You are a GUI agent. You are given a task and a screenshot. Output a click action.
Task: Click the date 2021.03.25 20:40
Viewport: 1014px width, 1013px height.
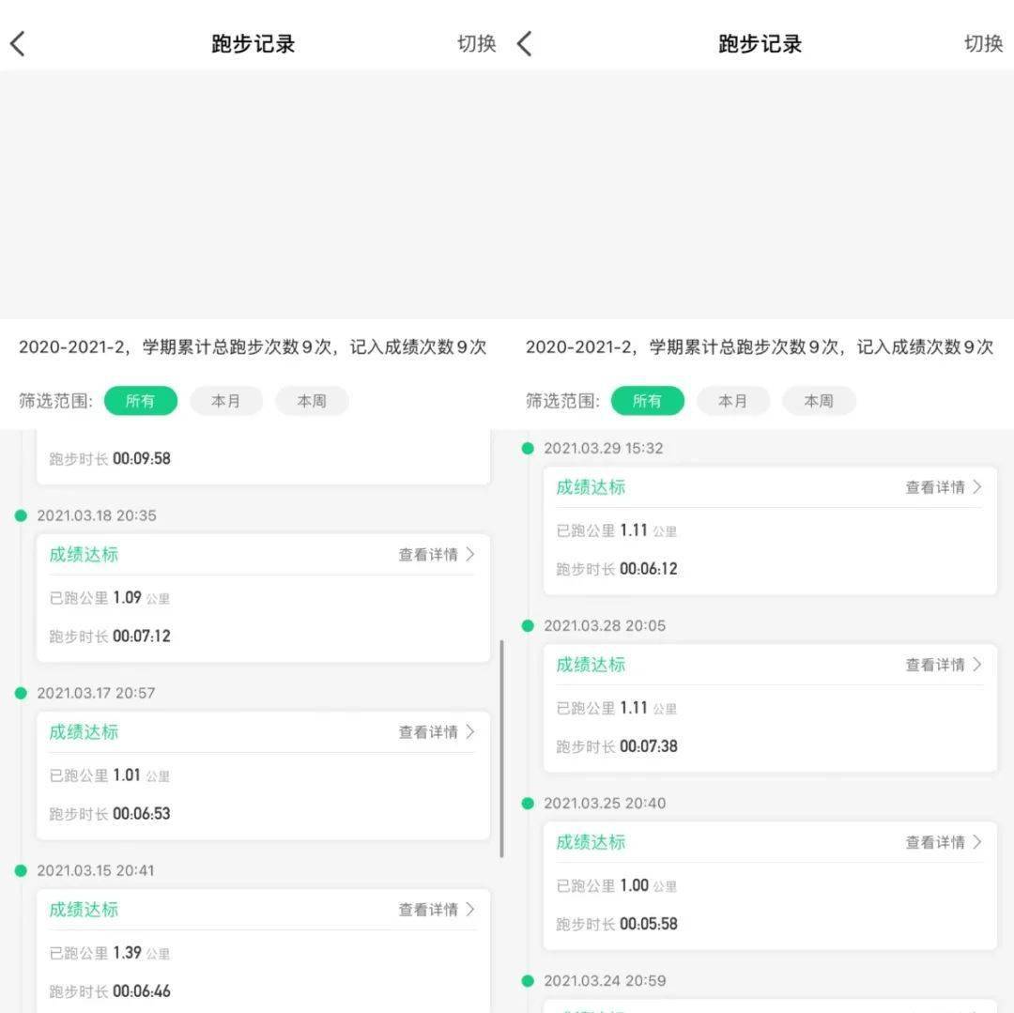pyautogui.click(x=605, y=804)
